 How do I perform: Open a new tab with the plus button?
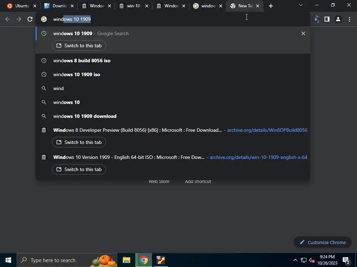(x=271, y=6)
